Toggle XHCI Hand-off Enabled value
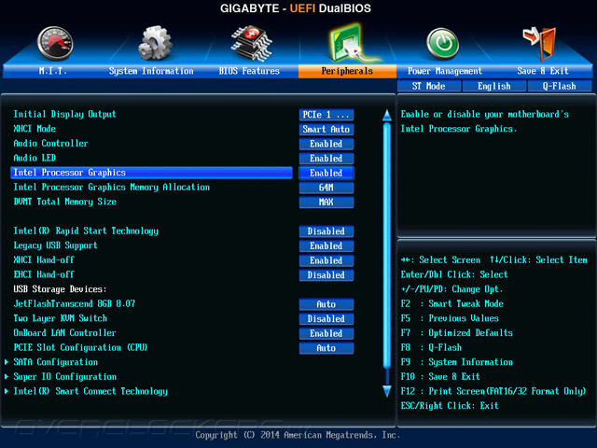597x448 pixels. coord(326,260)
